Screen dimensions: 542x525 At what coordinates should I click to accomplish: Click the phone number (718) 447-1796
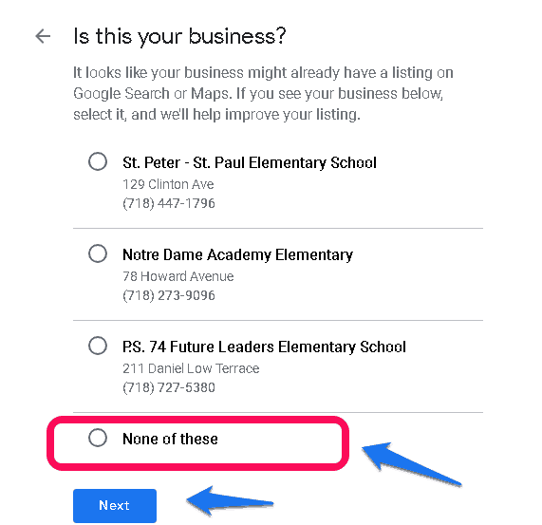click(169, 203)
